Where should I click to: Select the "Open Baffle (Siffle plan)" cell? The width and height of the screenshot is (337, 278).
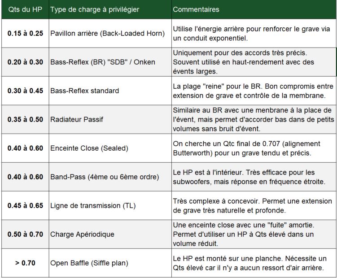point(89,263)
